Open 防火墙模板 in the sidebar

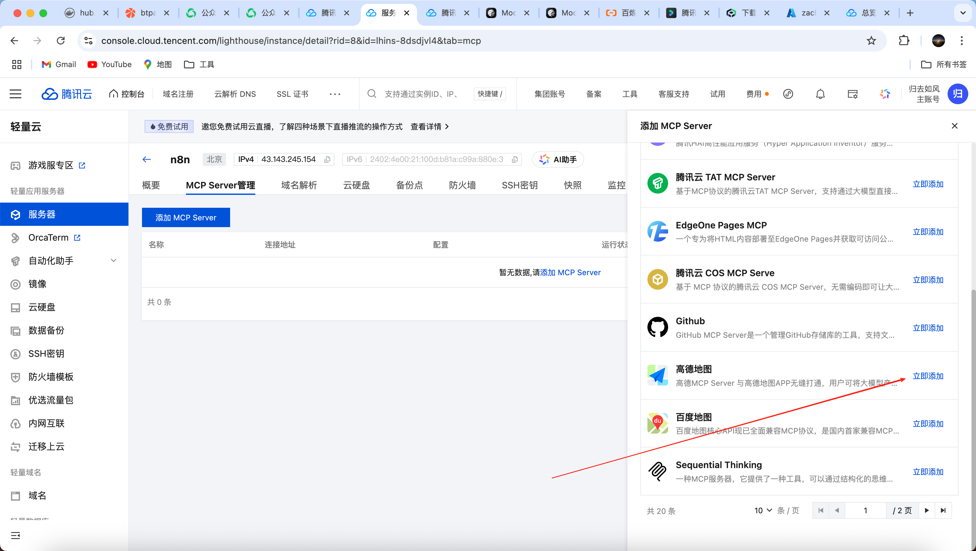point(51,377)
